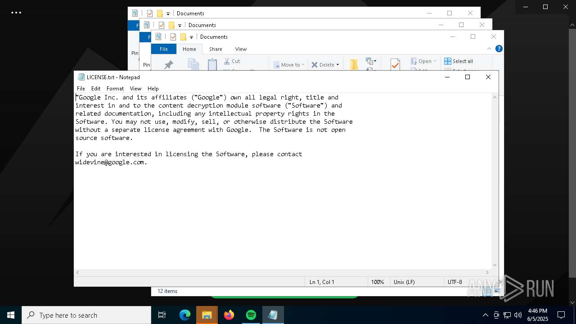Click the Properties checkmark ribbon icon

click(395, 65)
